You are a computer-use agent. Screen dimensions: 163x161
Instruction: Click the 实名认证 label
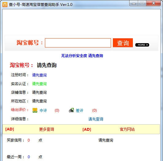click(20, 84)
